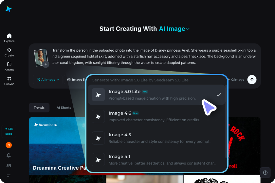Click the New badge next to Image 4.6

click(135, 113)
